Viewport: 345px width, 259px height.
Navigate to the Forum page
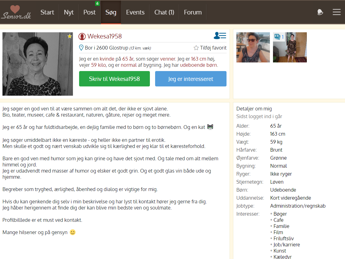193,12
